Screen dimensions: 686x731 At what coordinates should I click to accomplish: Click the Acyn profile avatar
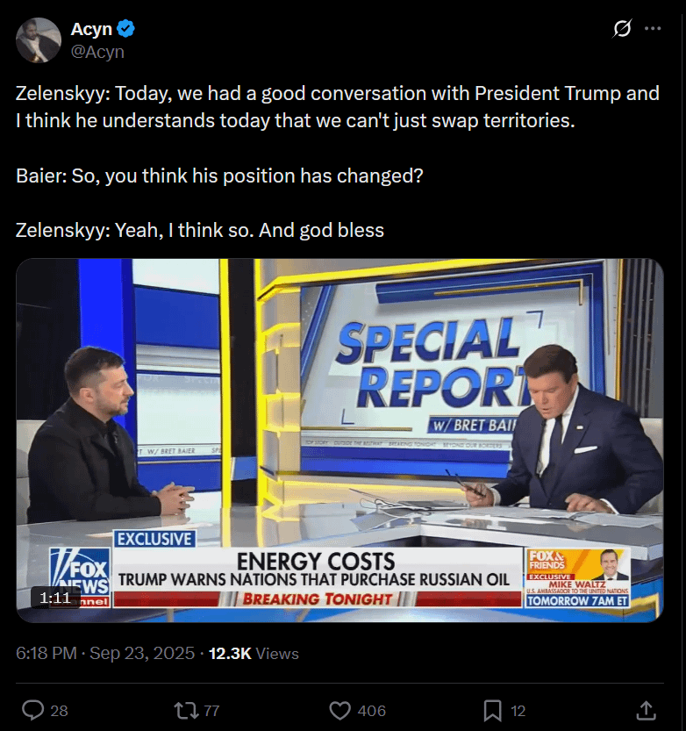point(38,39)
